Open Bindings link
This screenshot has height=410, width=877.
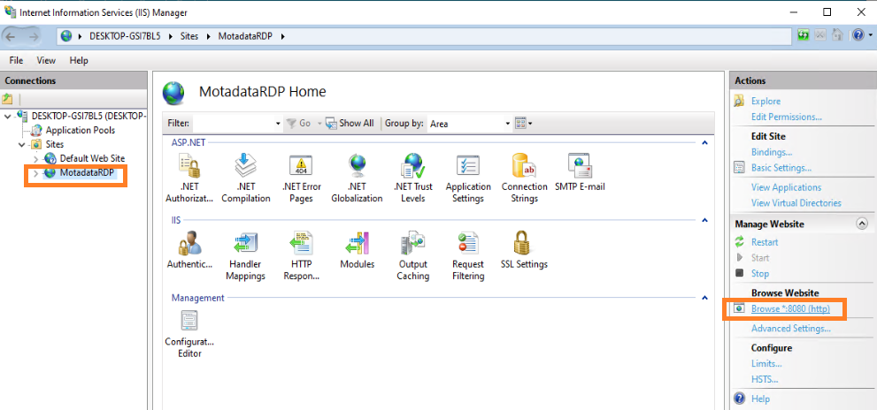[x=772, y=152]
